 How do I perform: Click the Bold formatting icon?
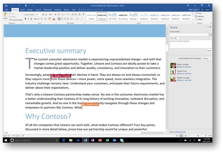tap(25, 19)
